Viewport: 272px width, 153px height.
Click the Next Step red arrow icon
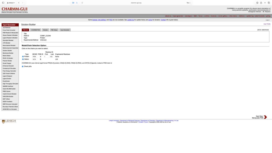pyautogui.click(x=265, y=117)
